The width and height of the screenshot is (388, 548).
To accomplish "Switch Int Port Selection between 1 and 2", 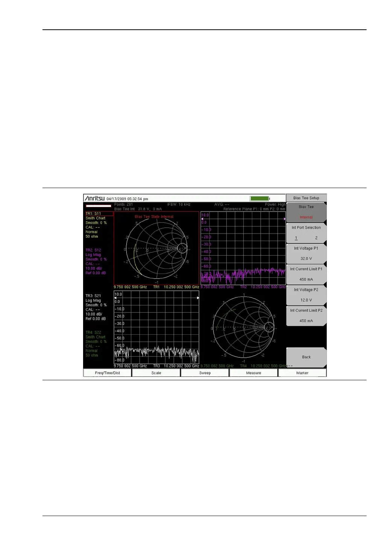I will 306,233.
